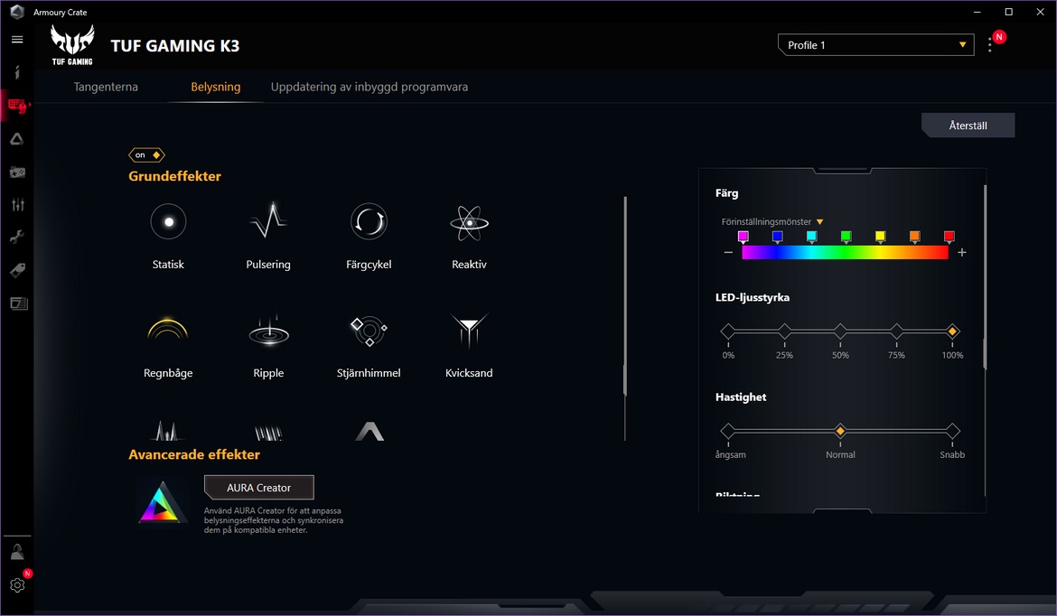The image size is (1057, 616).
Task: Select the blue color stop marker
Action: (777, 237)
